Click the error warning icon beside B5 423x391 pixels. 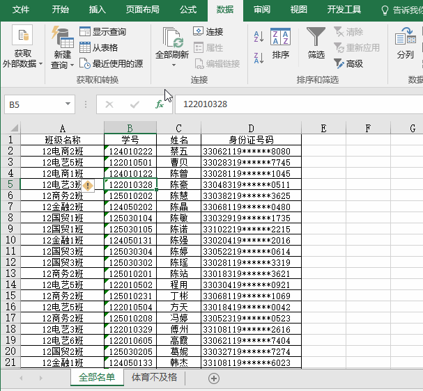pyautogui.click(x=88, y=186)
